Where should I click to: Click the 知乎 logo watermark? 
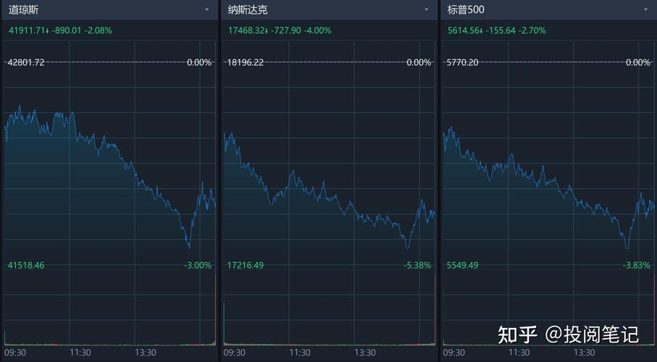pyautogui.click(x=517, y=334)
